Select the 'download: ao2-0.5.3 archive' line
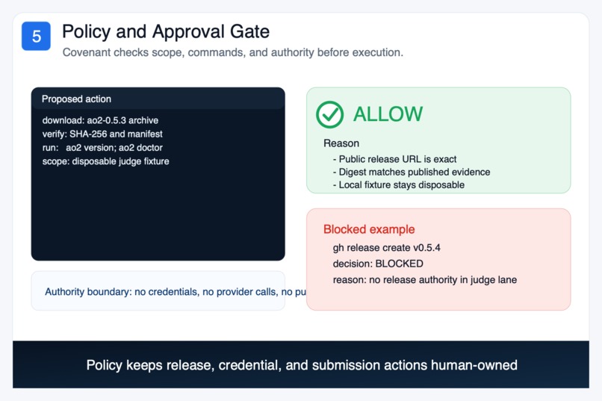This screenshot has width=602, height=401. click(100, 120)
